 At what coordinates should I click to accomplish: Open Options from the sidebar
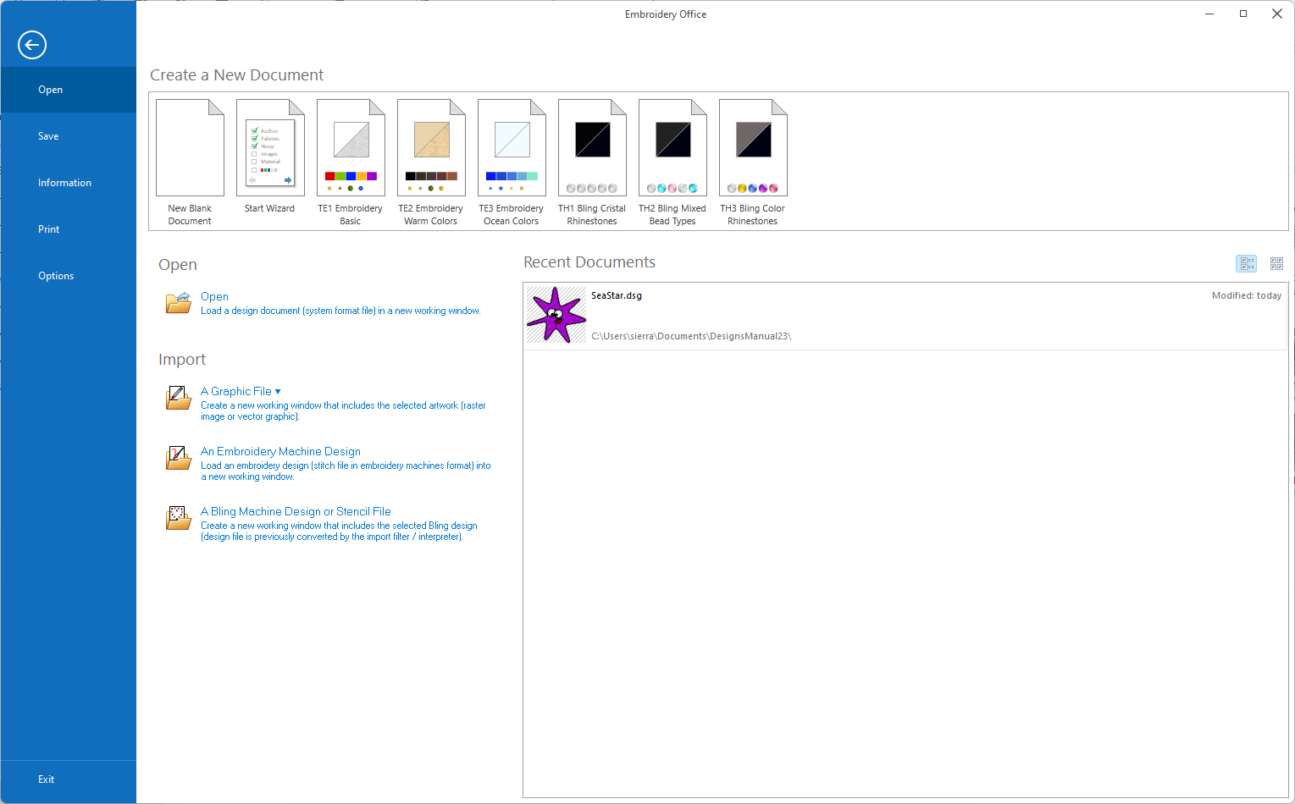69,276
